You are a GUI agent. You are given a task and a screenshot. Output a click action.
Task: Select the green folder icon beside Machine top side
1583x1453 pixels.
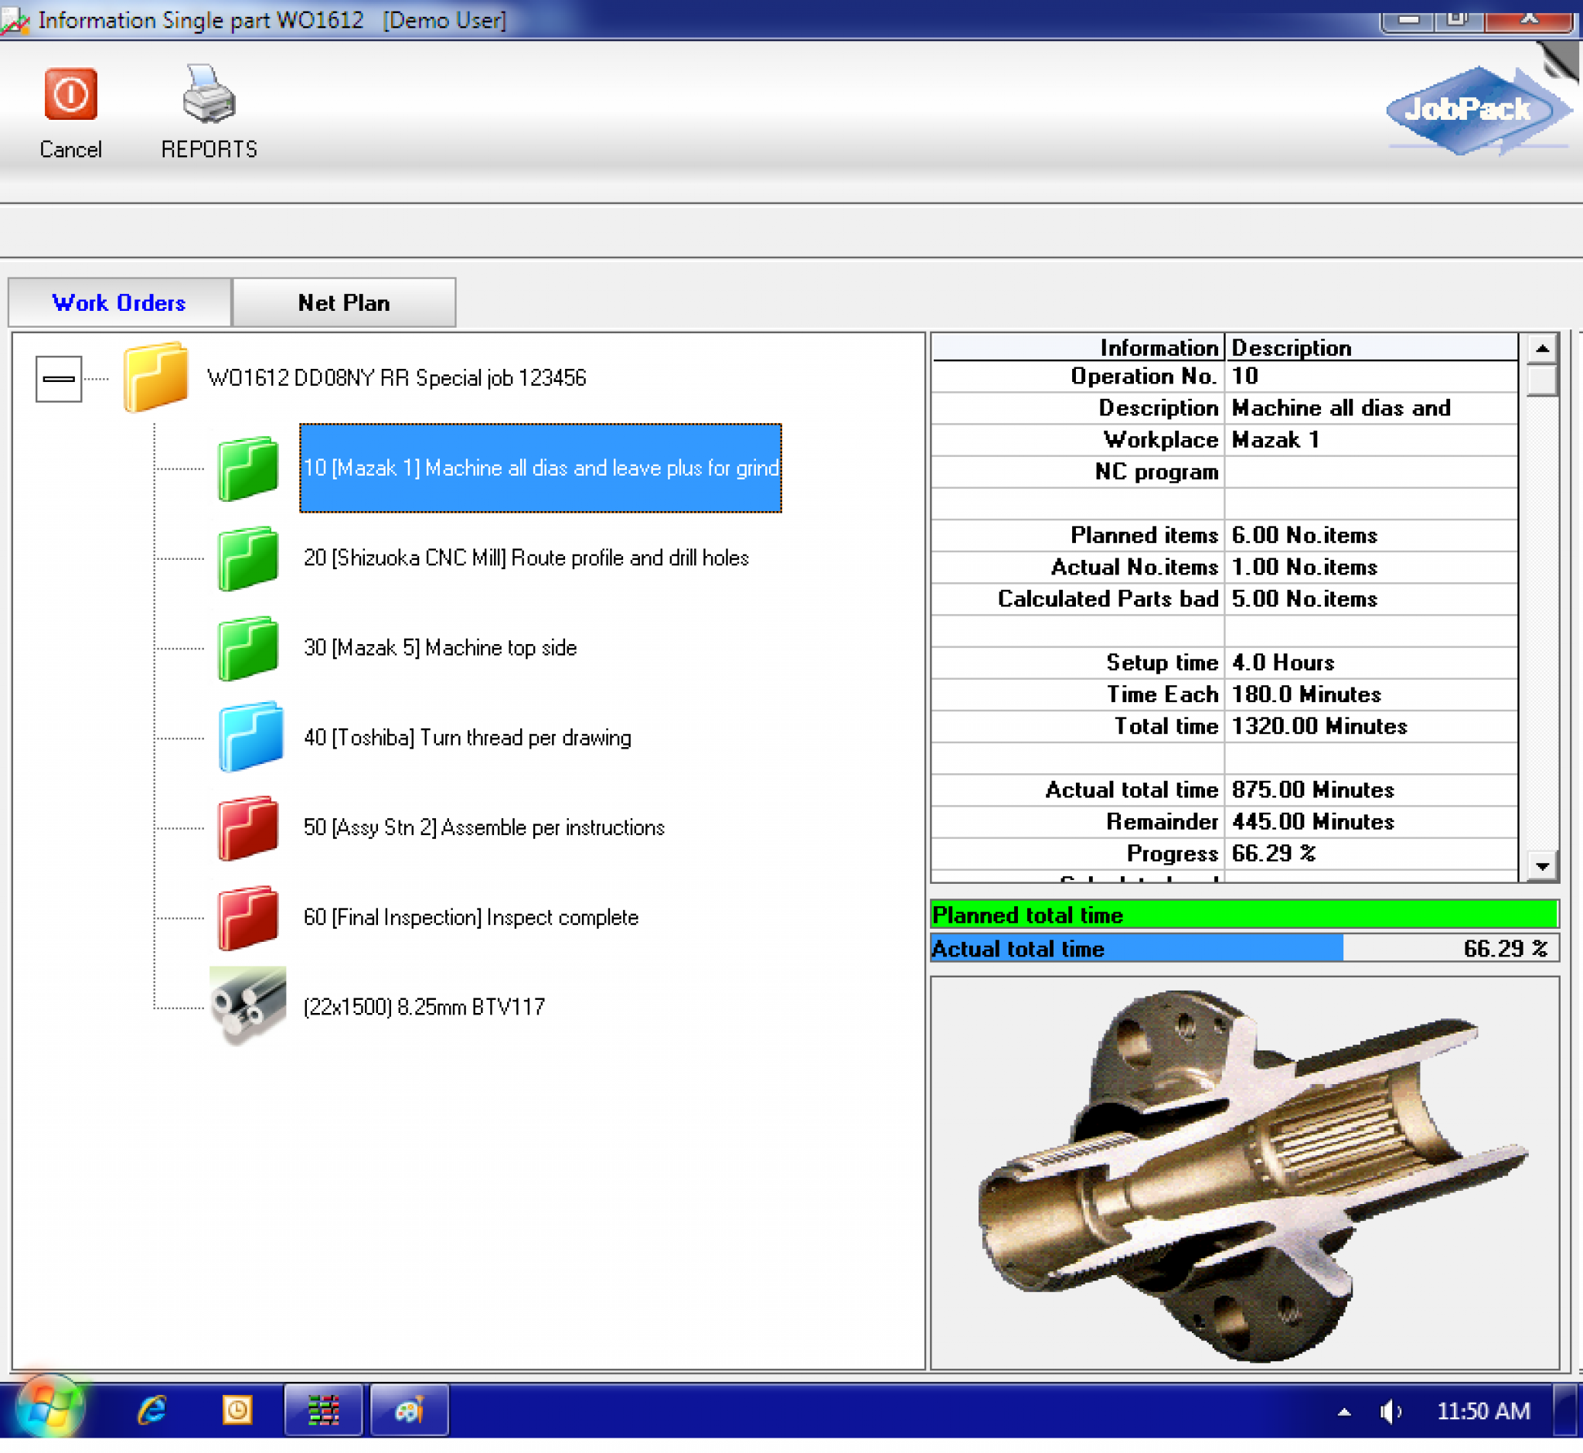point(247,650)
